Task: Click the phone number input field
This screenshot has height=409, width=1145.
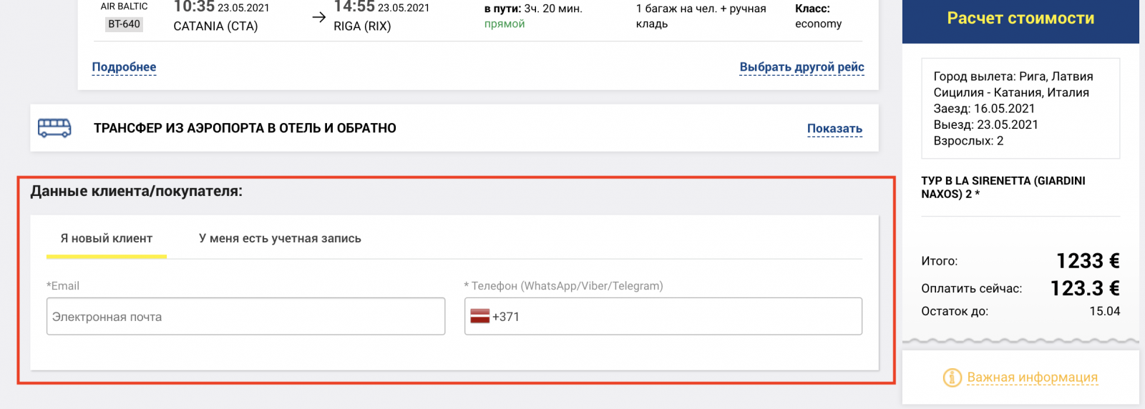Action: [663, 316]
